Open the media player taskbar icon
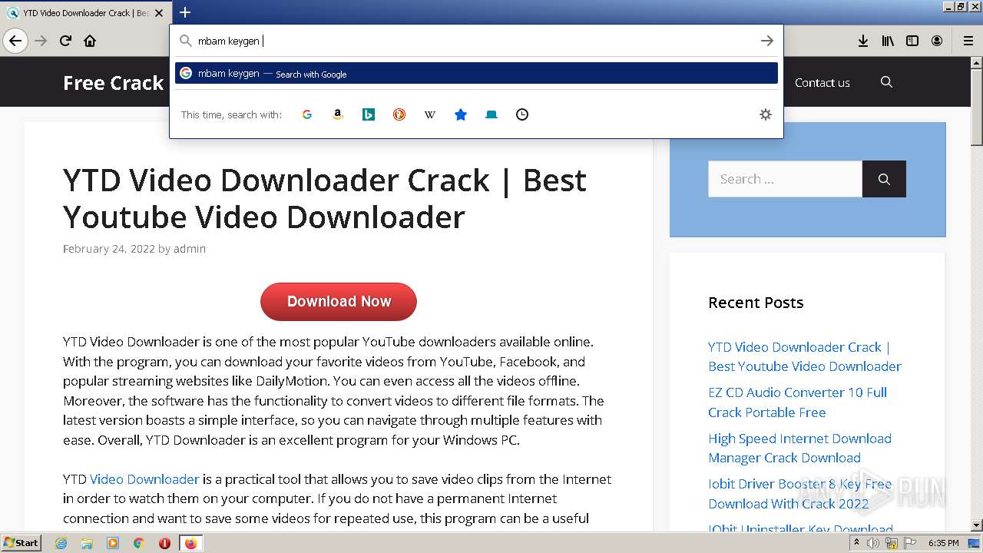This screenshot has height=553, width=983. click(x=113, y=543)
